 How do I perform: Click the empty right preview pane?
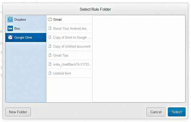[139, 59]
